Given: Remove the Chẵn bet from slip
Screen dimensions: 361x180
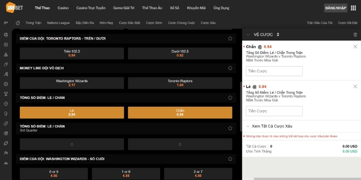Looking at the screenshot, I should 355,46.
